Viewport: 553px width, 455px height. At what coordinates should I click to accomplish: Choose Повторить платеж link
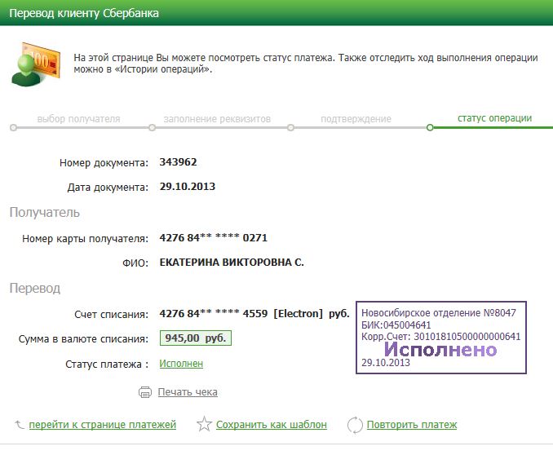tap(412, 425)
